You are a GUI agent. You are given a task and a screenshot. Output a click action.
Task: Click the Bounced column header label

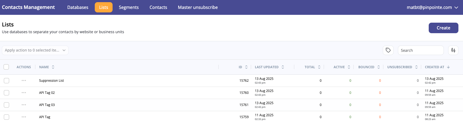click(x=366, y=67)
